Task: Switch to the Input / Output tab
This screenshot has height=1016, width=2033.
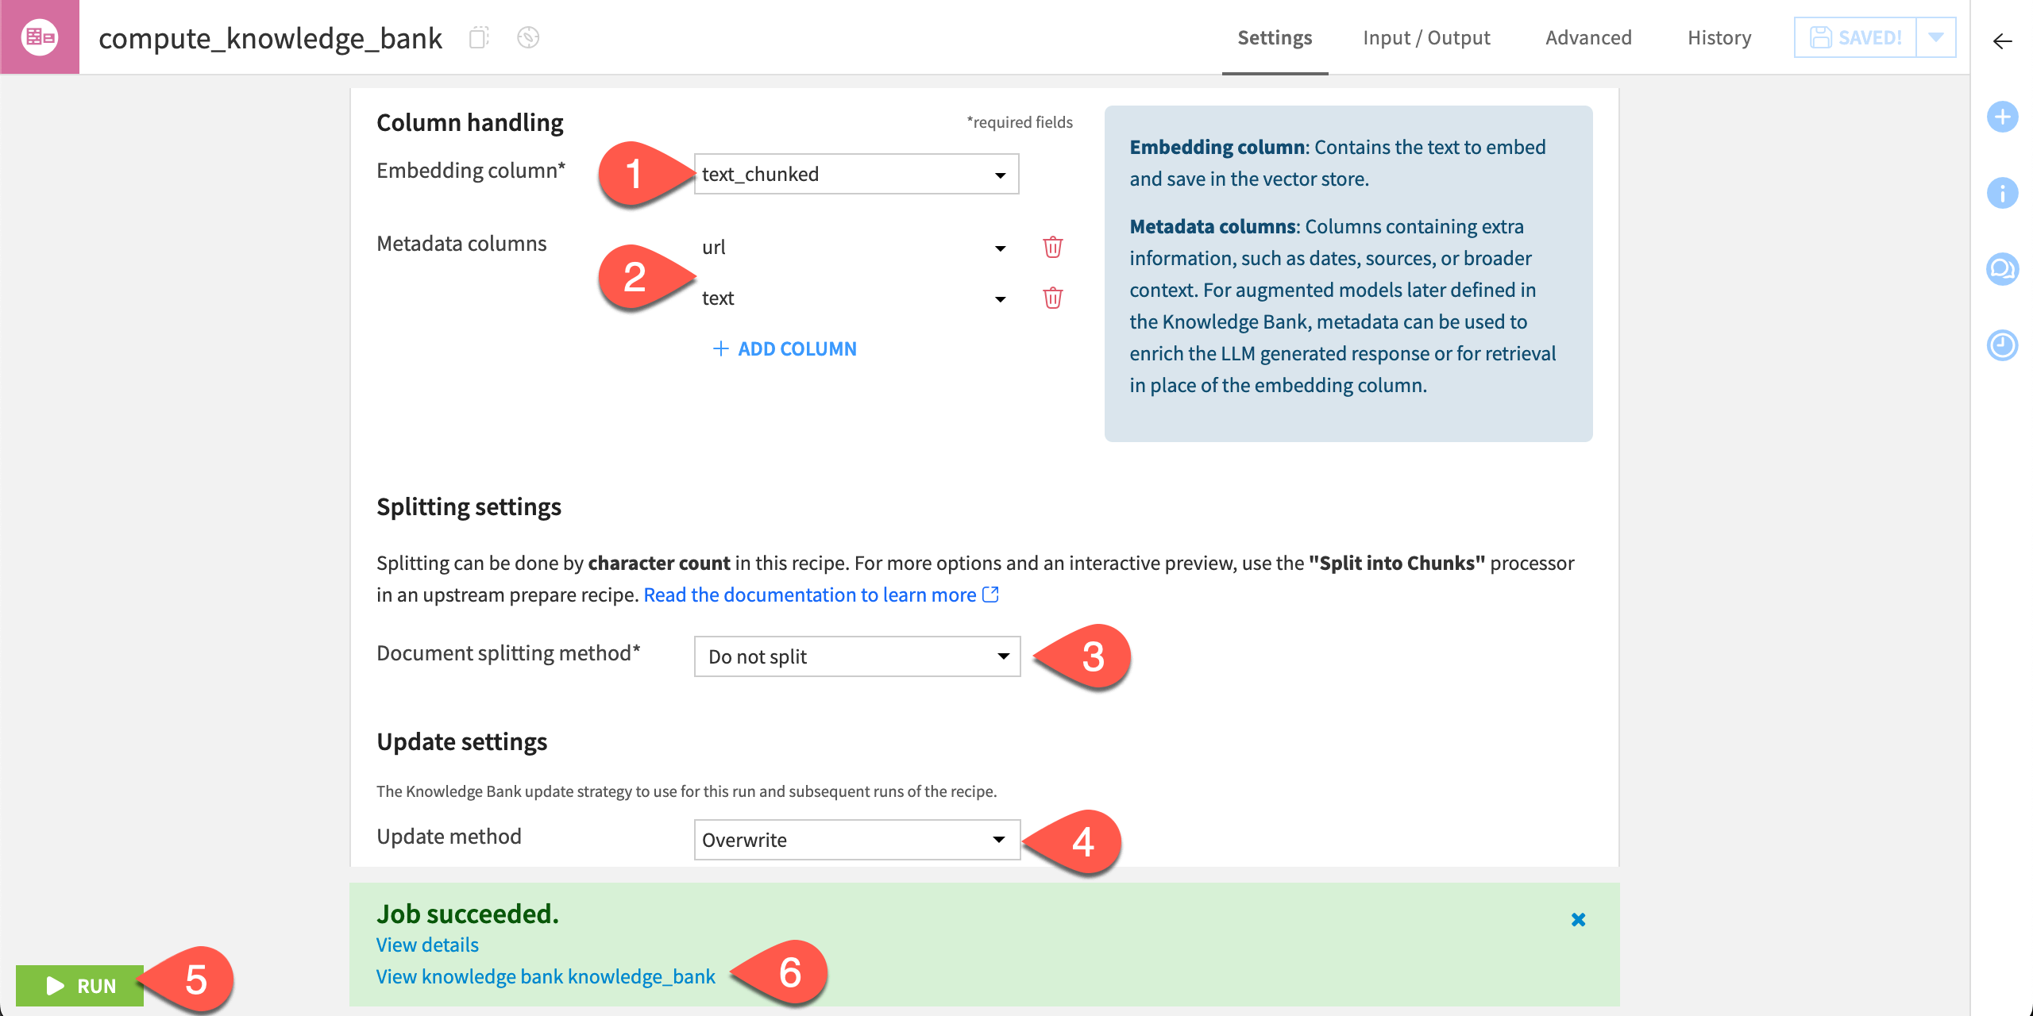Action: click(x=1426, y=37)
